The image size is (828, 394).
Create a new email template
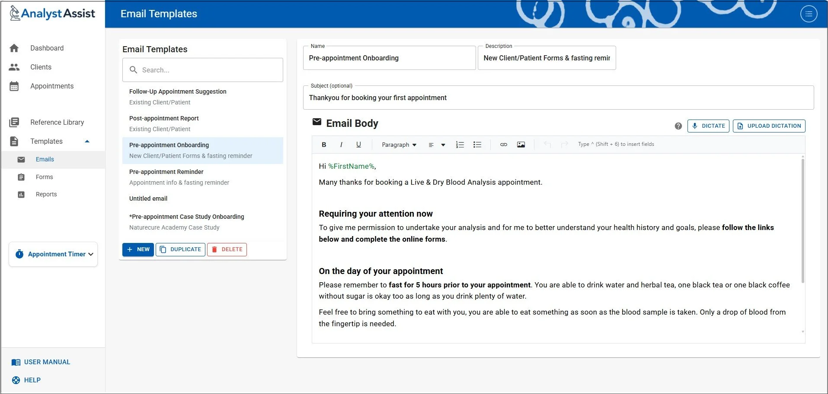click(138, 249)
